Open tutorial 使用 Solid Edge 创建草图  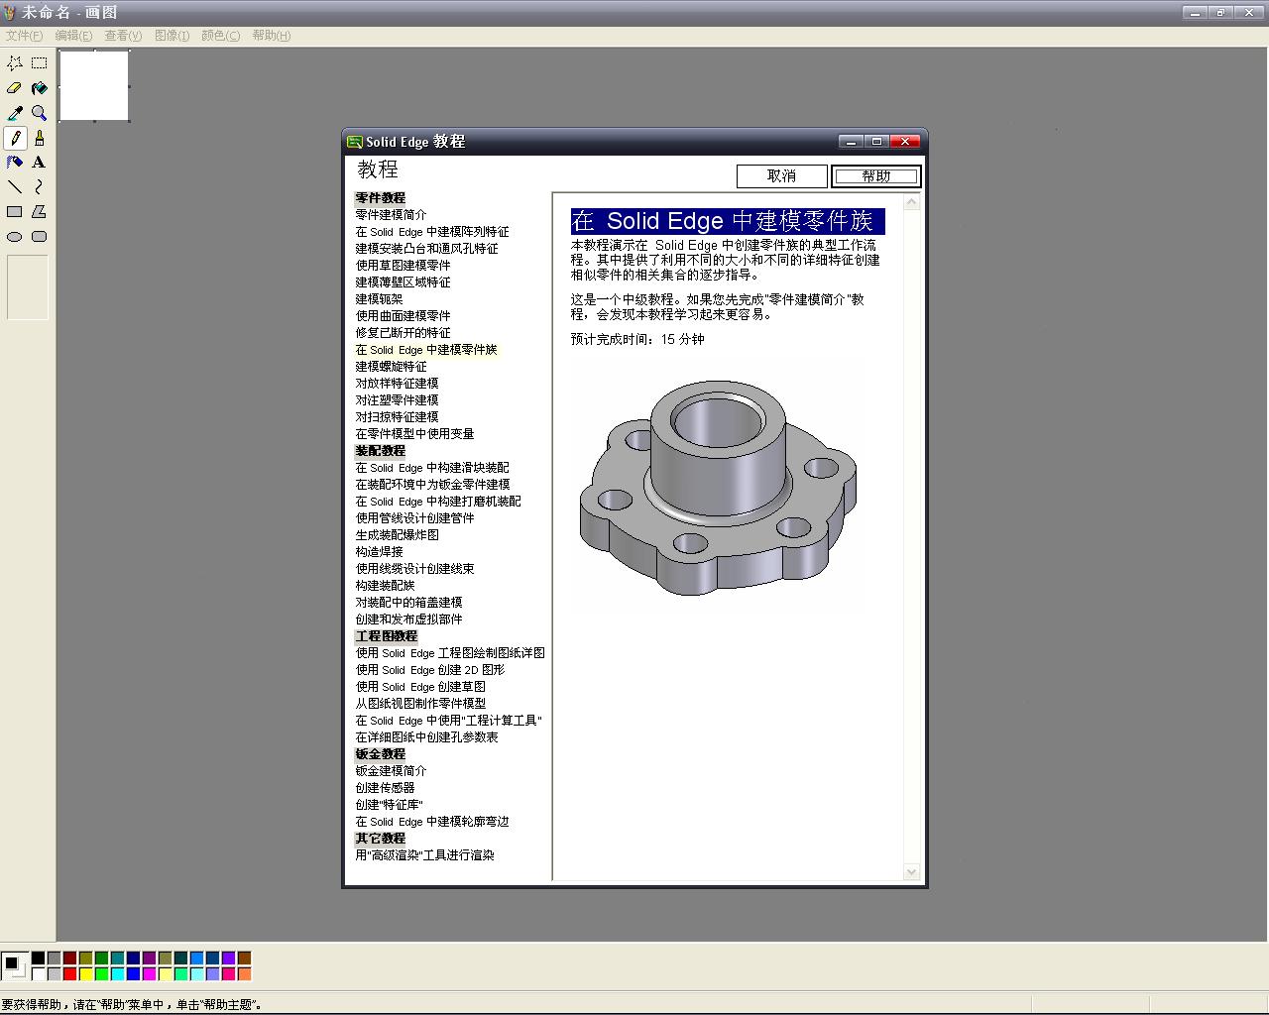click(x=420, y=687)
